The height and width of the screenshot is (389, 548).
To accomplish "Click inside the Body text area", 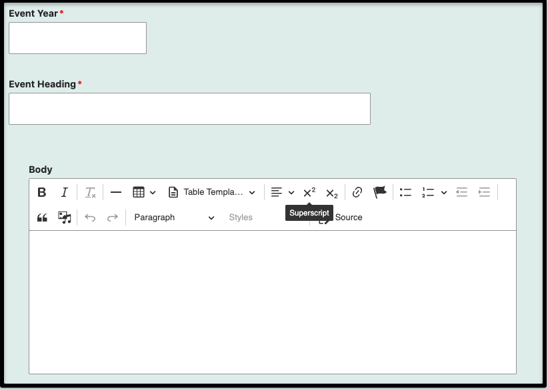I will (272, 302).
